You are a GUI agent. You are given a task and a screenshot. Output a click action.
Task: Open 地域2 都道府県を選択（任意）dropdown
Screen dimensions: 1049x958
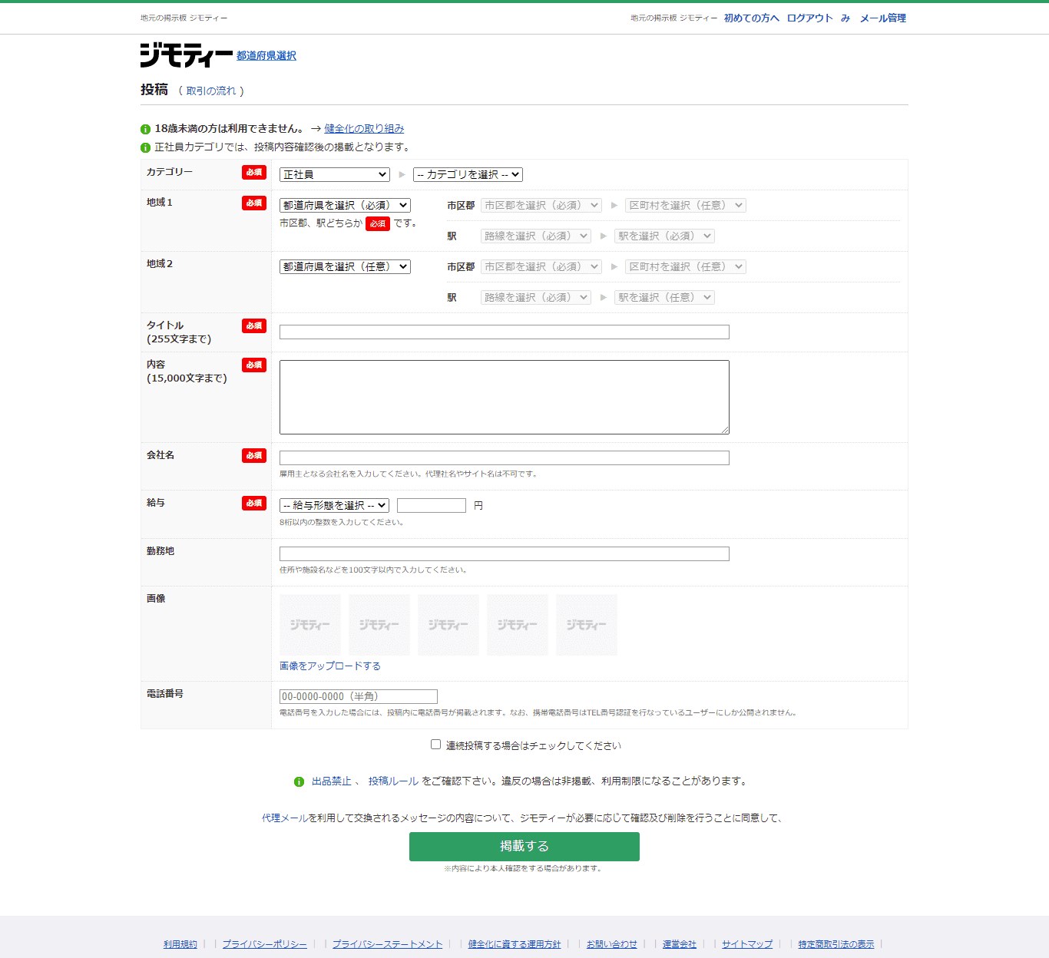345,267
